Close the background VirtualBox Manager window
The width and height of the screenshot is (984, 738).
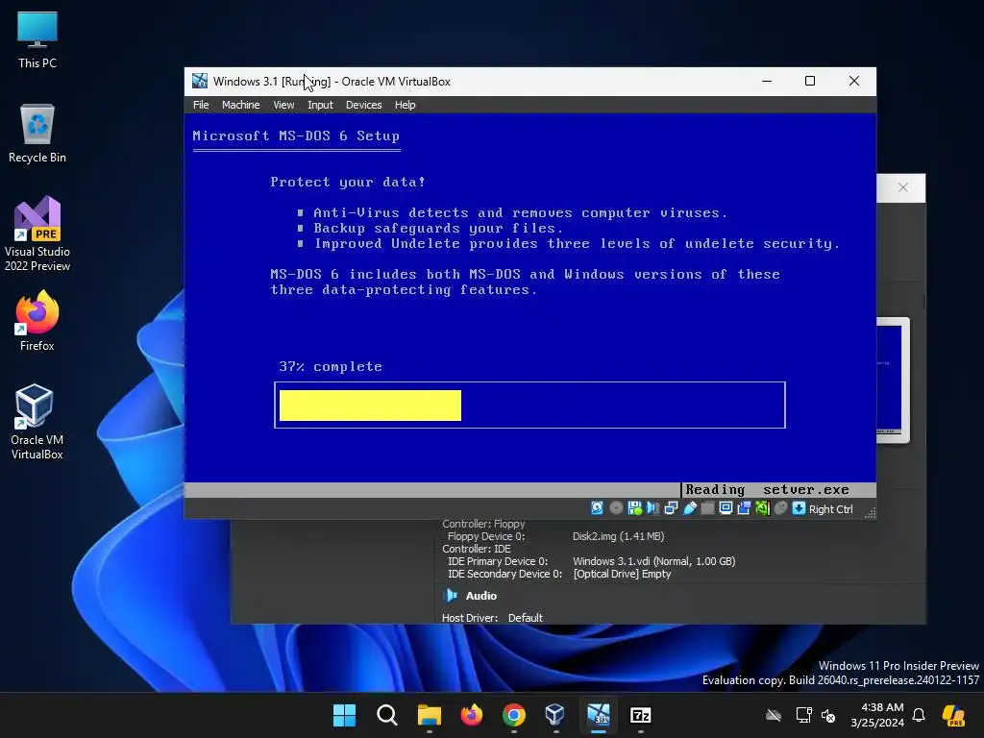(902, 187)
